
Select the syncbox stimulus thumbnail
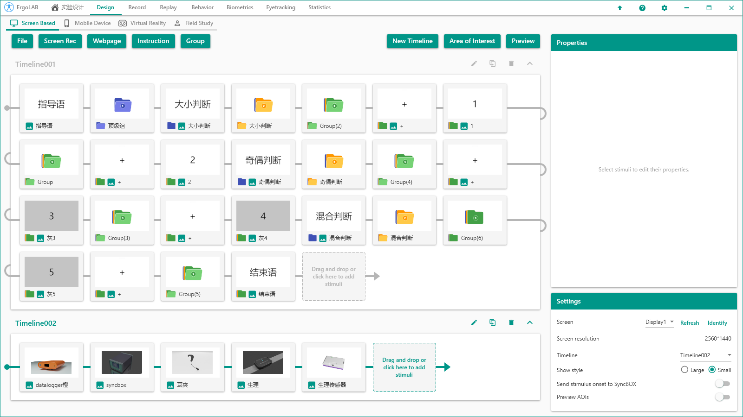click(x=122, y=363)
